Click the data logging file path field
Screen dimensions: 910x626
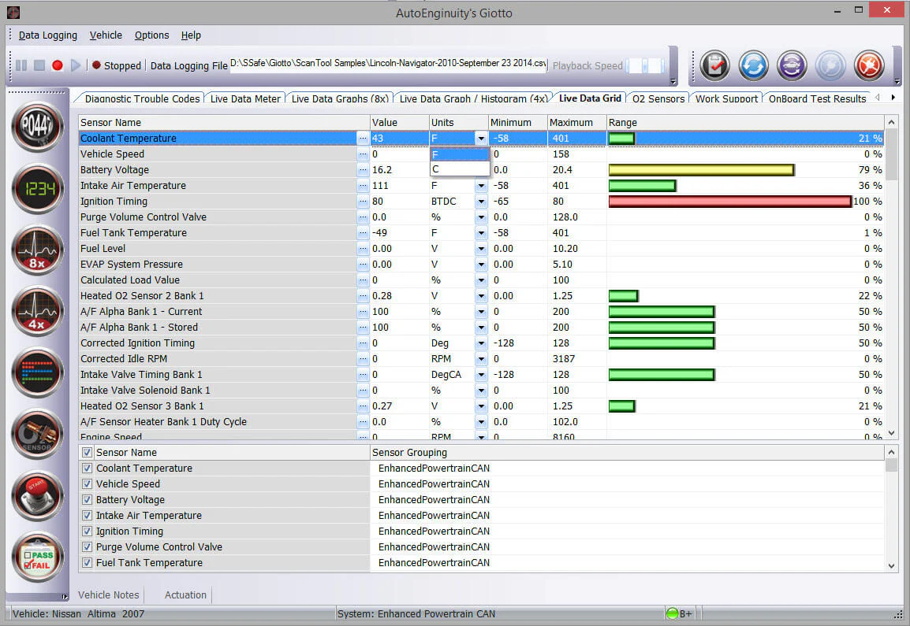388,64
